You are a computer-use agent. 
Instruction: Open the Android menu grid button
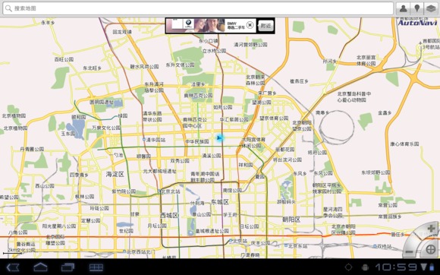coord(96,267)
